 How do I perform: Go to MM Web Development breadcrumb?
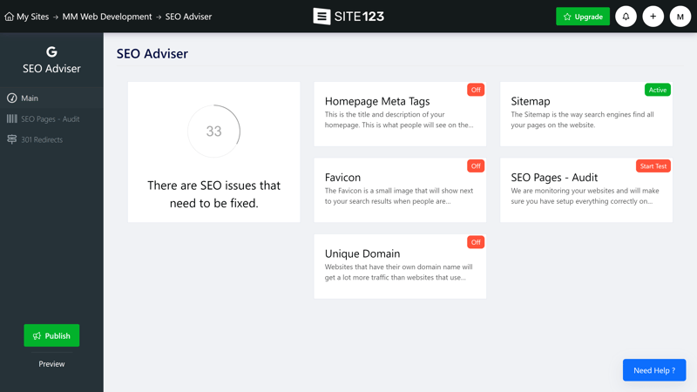(106, 17)
